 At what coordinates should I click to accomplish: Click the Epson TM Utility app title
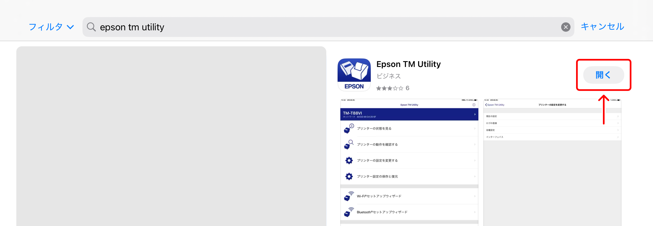tap(408, 64)
